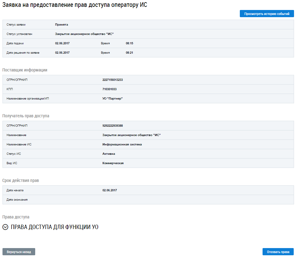Image resolution: width=299 pixels, height=259 pixels.
Task: Select the status value Принята
Action: tap(61, 25)
